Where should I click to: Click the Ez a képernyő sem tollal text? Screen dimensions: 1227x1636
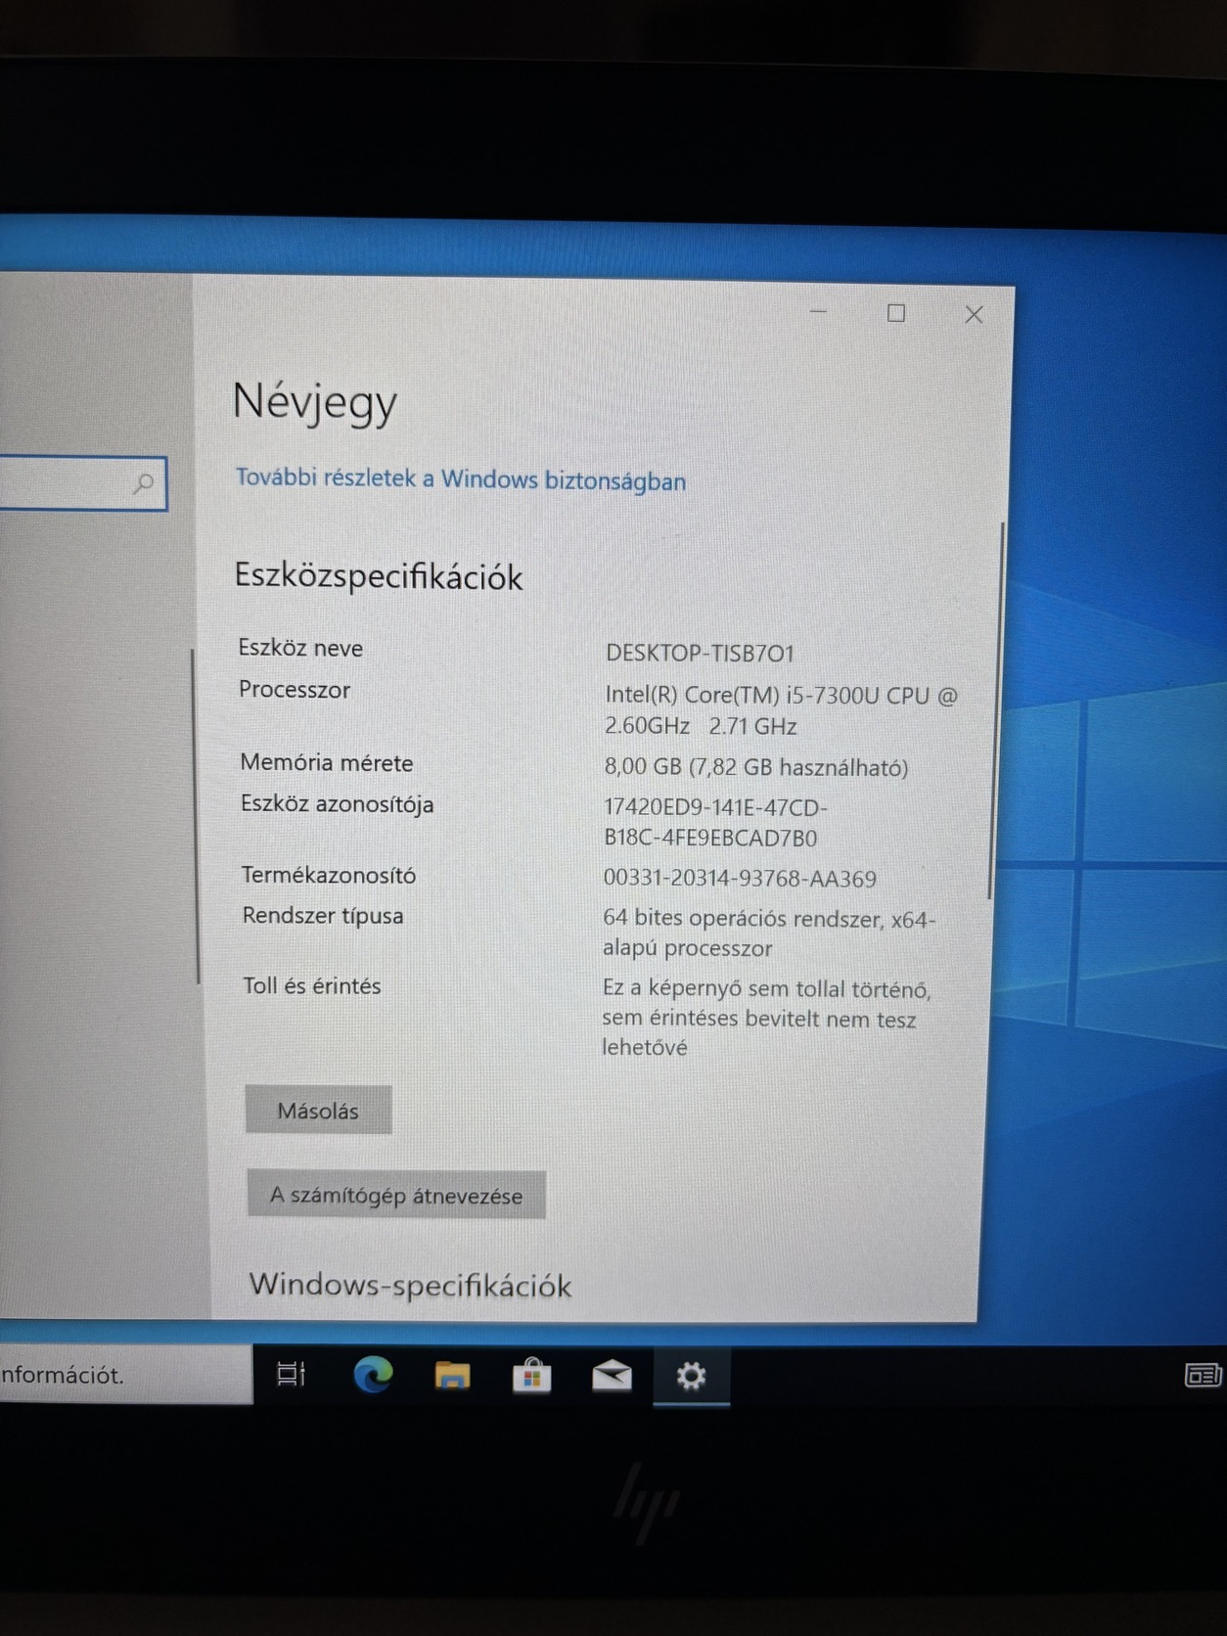coord(766,1018)
